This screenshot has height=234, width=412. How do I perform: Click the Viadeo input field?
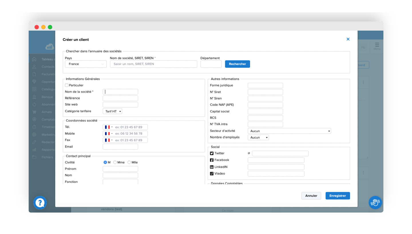pos(276,174)
